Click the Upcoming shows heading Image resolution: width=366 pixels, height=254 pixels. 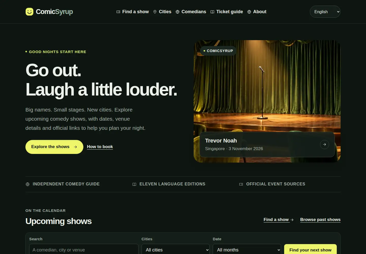pos(58,221)
